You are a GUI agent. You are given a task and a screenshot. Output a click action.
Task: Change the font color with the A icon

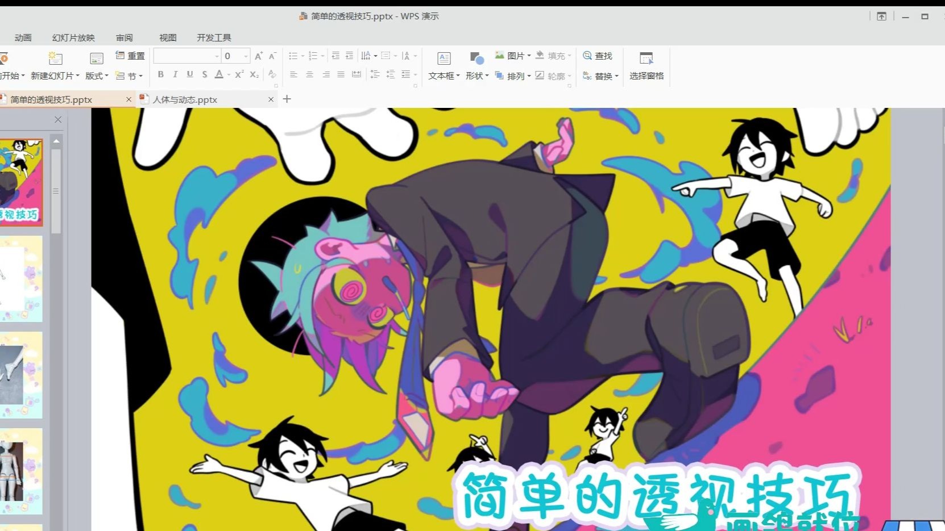click(x=219, y=74)
